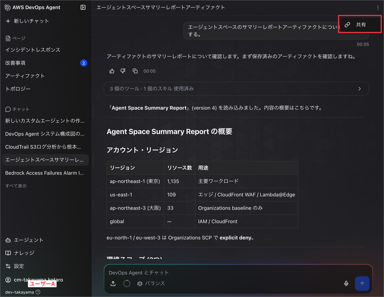Click the user profile avatar icon

point(8,280)
